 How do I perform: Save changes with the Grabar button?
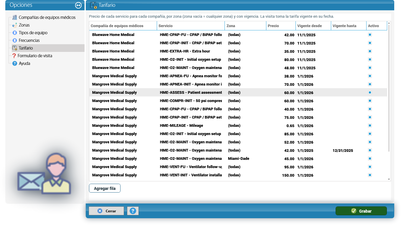click(x=361, y=211)
